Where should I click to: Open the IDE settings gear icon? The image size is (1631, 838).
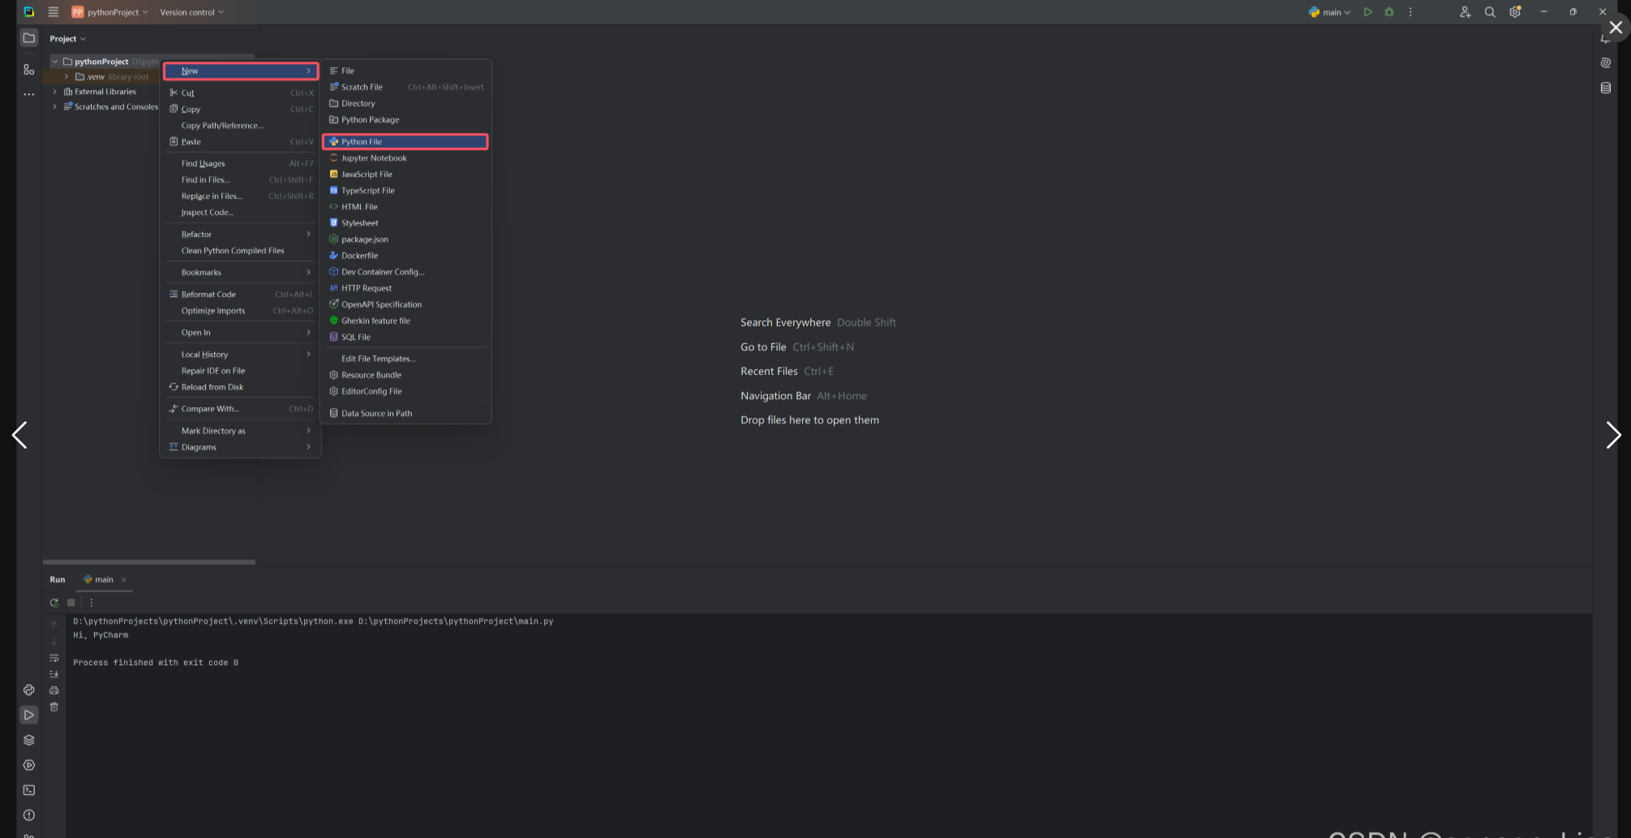coord(1515,12)
